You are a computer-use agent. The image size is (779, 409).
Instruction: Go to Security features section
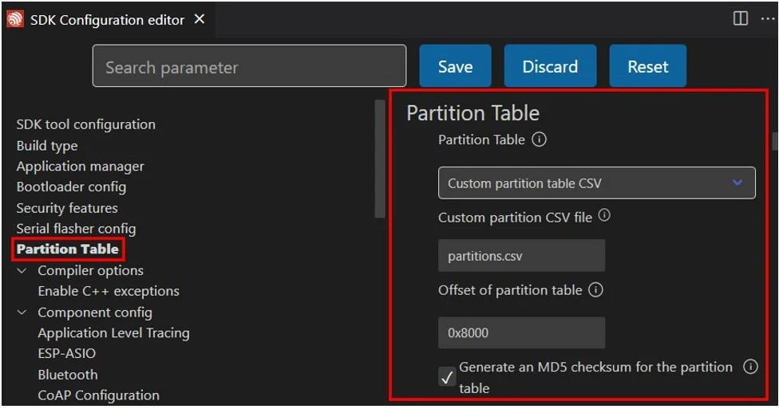point(67,208)
